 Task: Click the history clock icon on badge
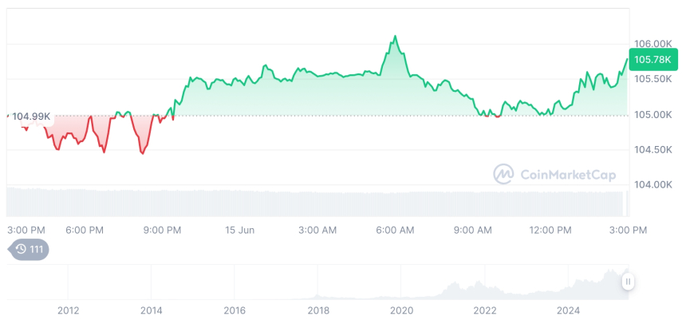pos(21,250)
